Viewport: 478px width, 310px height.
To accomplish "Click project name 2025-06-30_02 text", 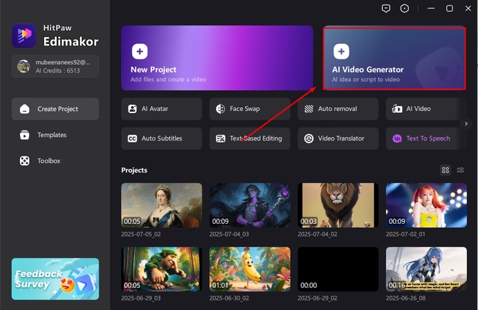I will click(x=229, y=298).
